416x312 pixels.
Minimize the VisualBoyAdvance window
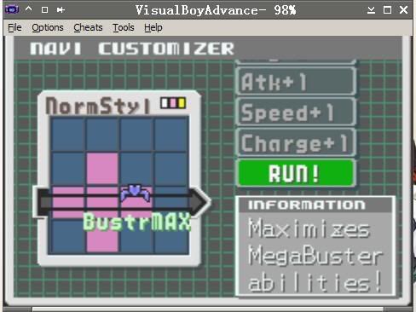[371, 10]
